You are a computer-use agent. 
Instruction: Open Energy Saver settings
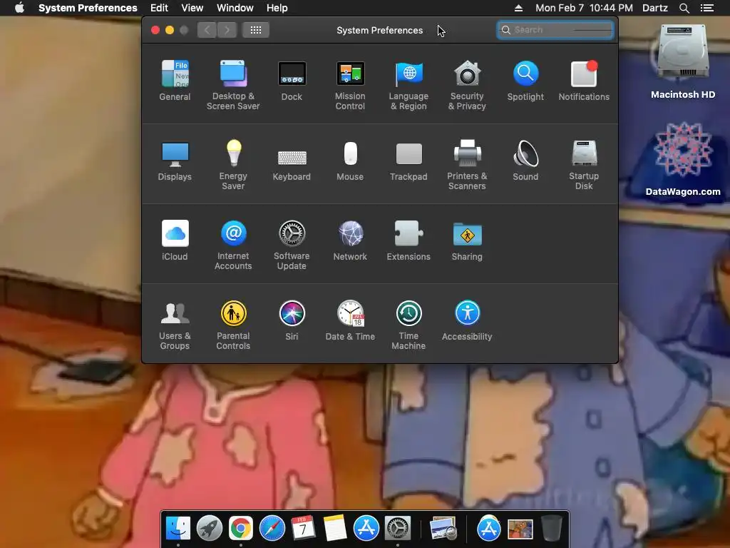[x=233, y=166]
